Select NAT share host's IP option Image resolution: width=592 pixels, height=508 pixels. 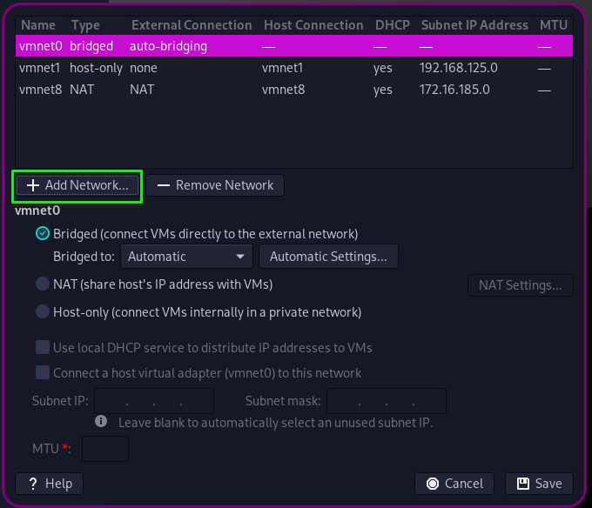pos(43,284)
